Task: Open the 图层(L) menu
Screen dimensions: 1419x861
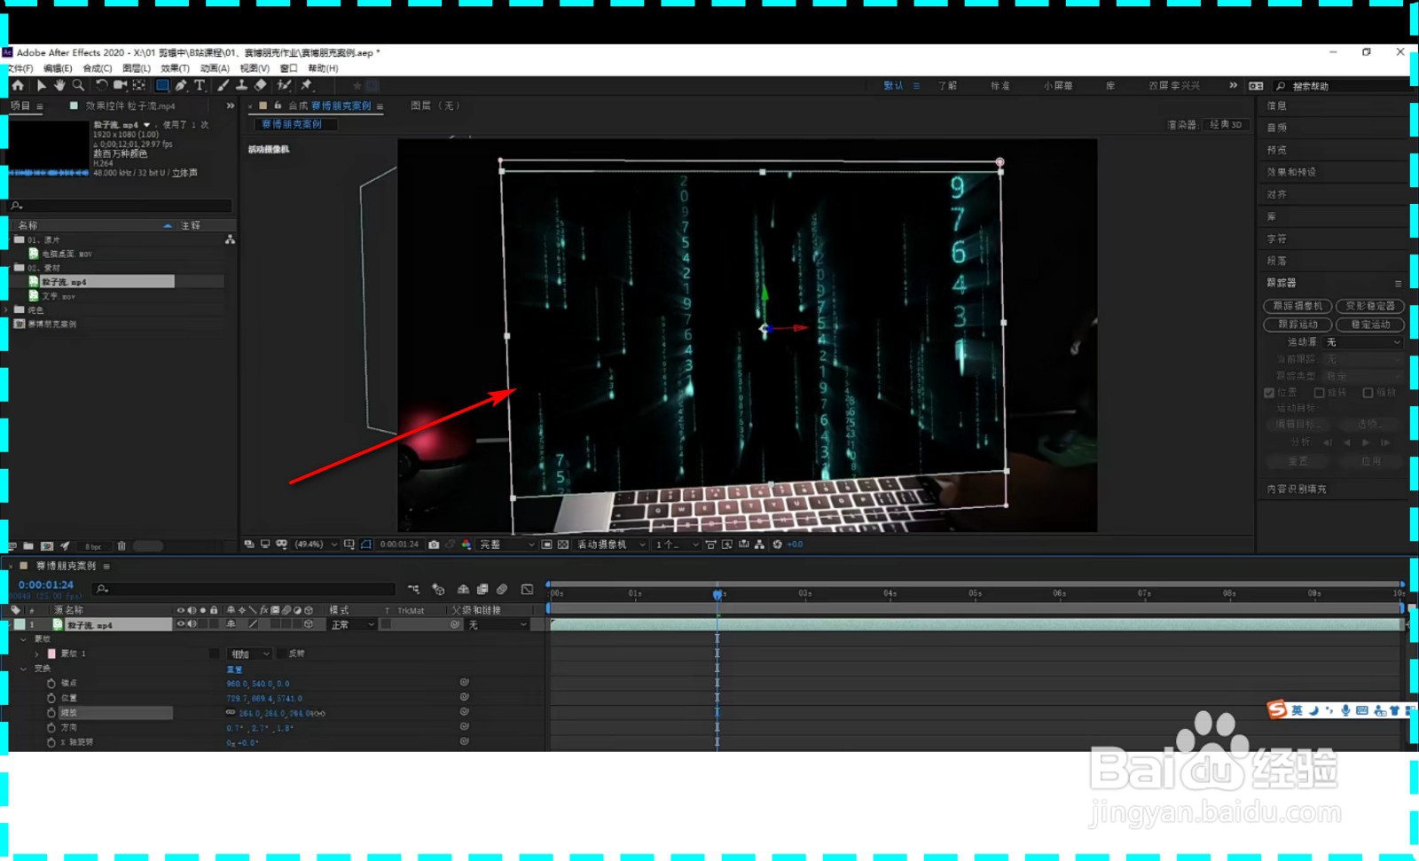Action: point(137,68)
